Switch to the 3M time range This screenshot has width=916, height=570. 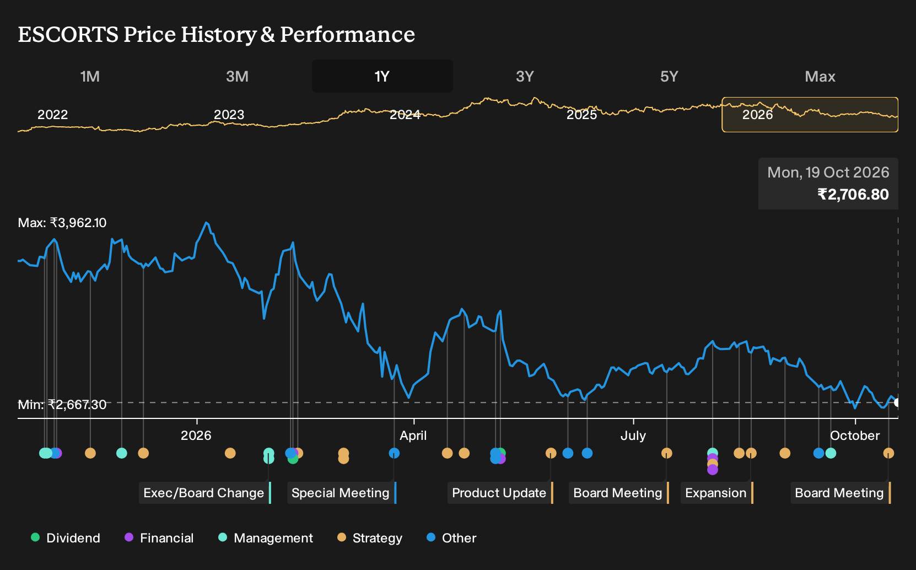pos(237,76)
